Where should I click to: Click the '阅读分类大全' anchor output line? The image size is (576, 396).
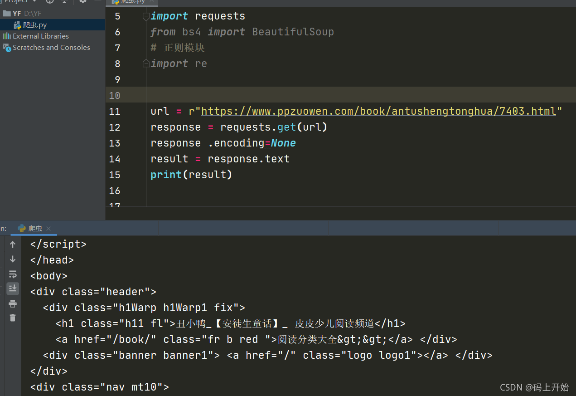tap(257, 339)
